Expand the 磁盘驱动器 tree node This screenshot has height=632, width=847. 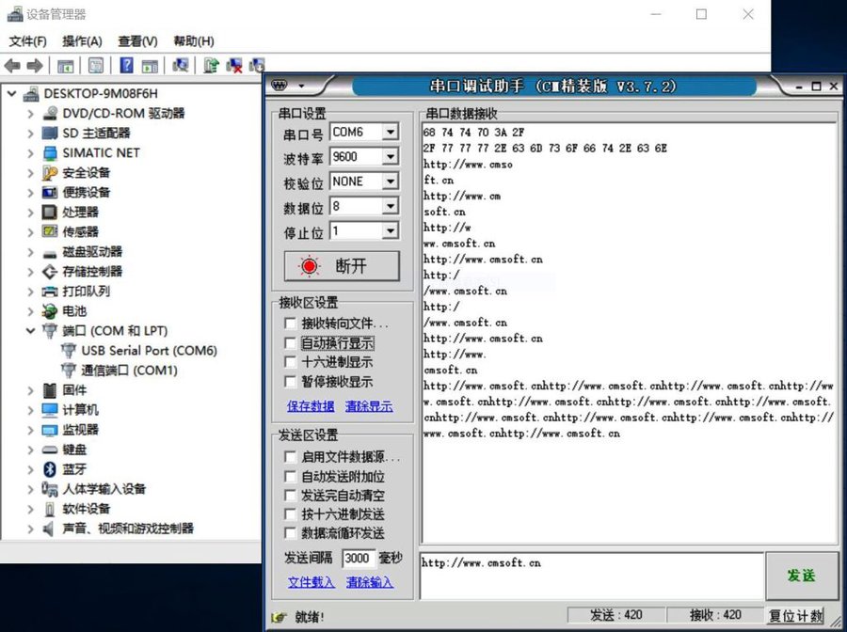point(31,252)
